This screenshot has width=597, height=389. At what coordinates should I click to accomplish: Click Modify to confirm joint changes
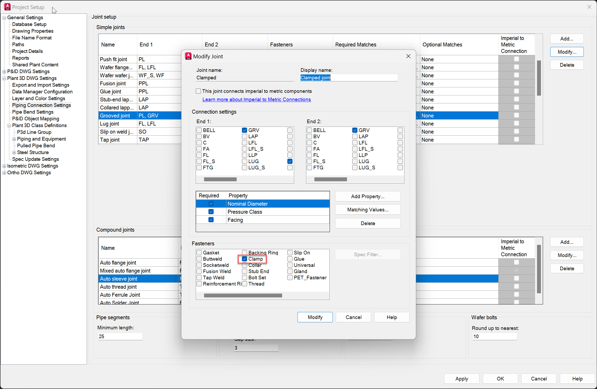coord(315,317)
